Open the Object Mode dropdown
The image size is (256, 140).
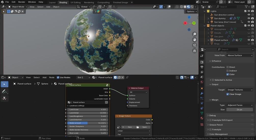click(18, 7)
